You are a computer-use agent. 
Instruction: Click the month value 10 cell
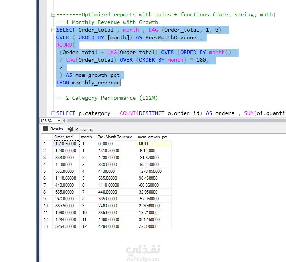coord(88,213)
